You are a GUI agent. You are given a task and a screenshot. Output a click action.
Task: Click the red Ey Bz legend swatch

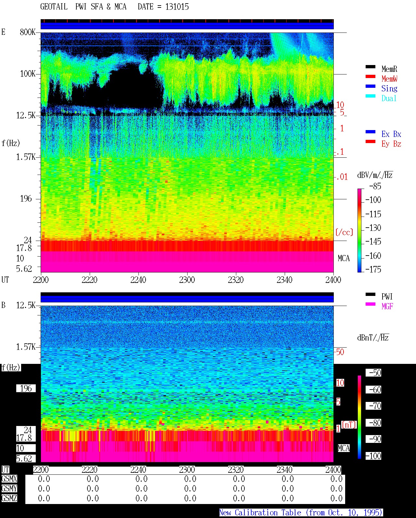(370, 141)
